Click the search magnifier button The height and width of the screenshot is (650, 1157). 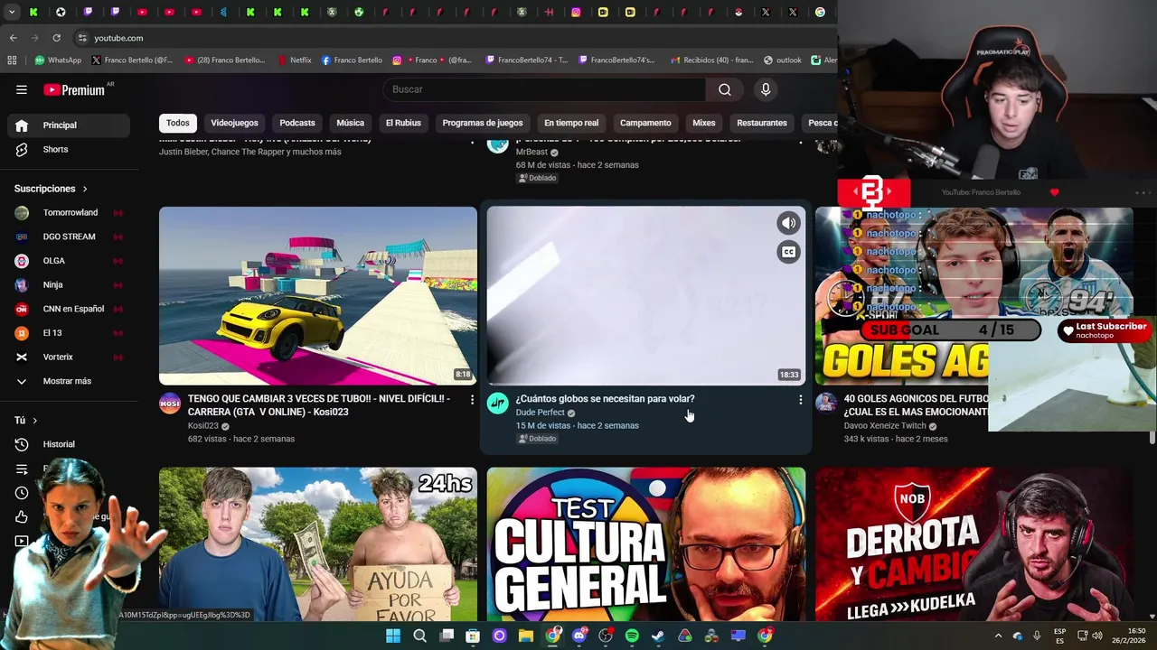(x=725, y=89)
